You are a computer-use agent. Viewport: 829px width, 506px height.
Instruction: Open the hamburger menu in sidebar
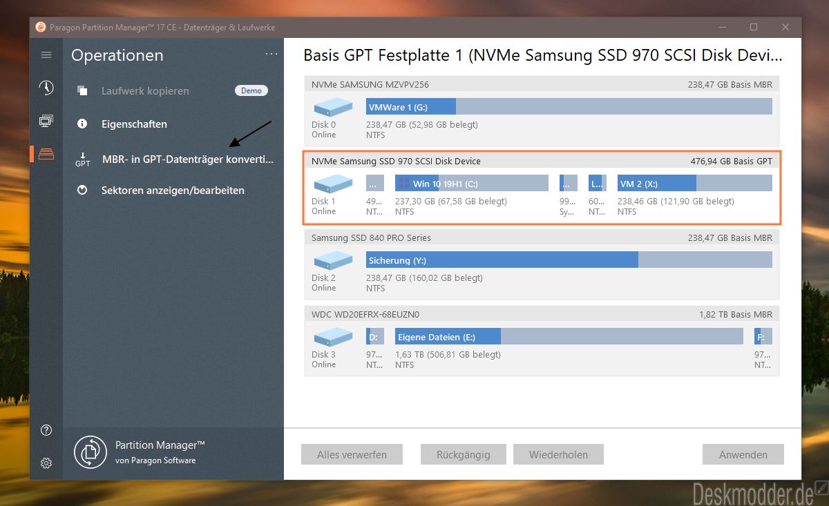point(46,55)
